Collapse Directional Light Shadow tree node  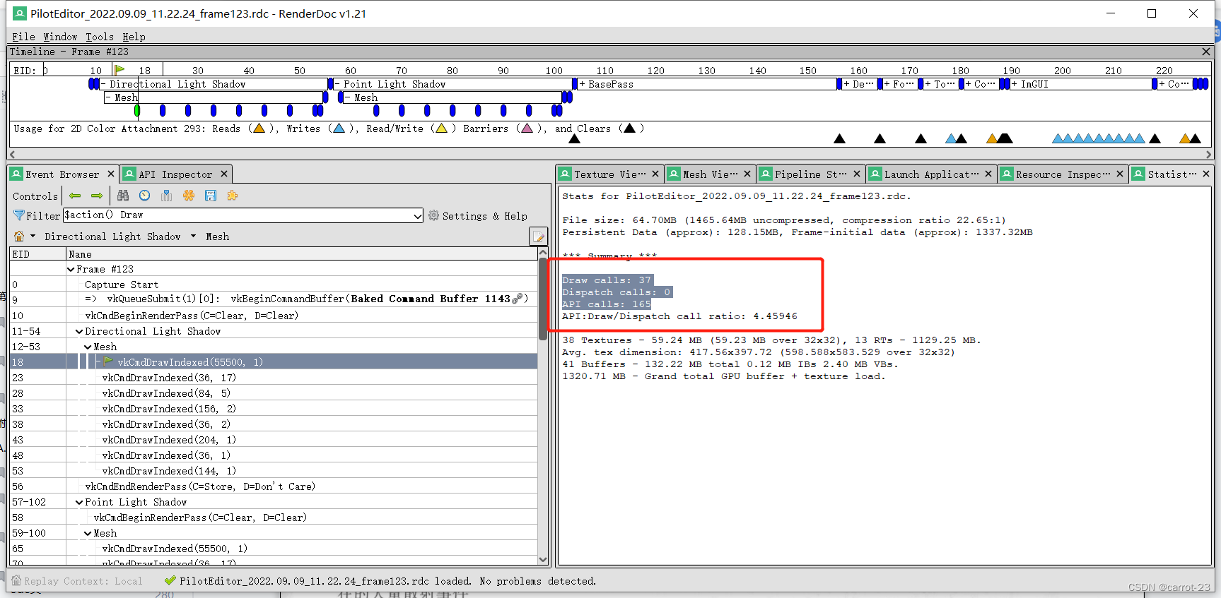79,331
